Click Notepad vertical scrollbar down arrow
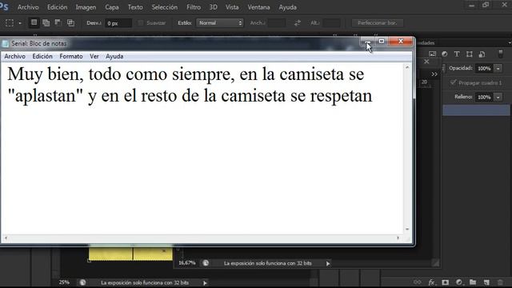Viewport: 512px width, 288px height. 407,230
